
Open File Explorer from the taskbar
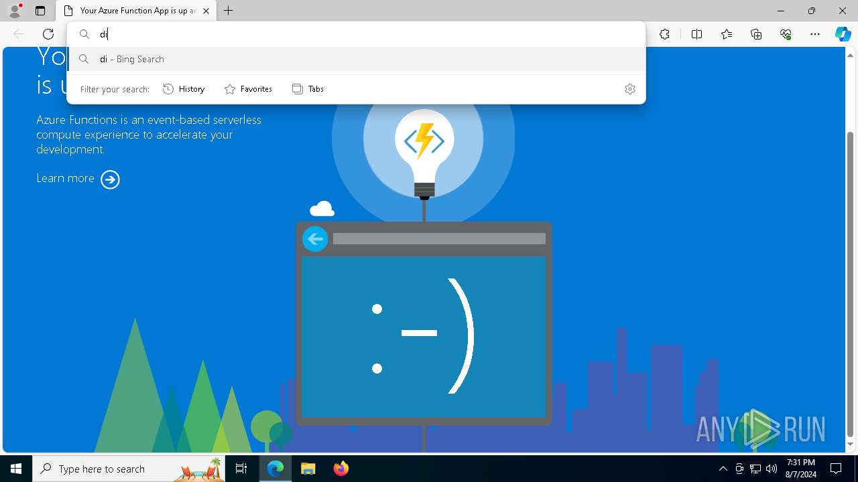point(308,469)
